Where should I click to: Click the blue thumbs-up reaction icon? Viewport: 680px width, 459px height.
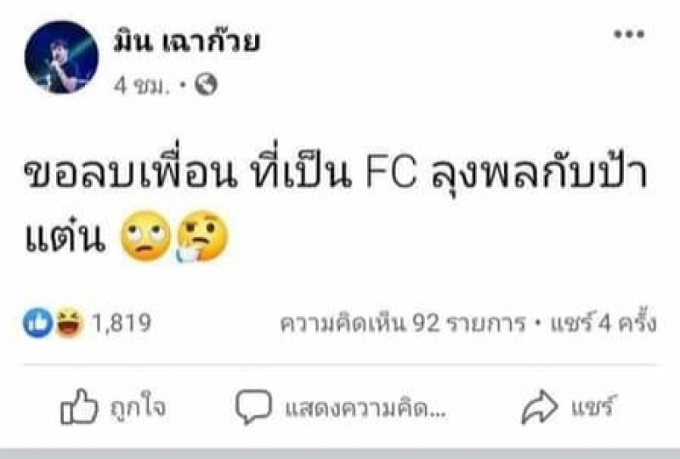(37, 322)
